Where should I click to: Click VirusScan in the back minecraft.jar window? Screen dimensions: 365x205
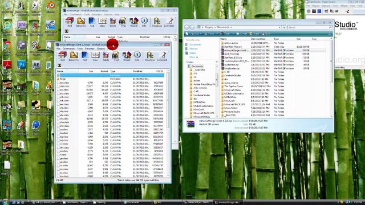coord(157,22)
